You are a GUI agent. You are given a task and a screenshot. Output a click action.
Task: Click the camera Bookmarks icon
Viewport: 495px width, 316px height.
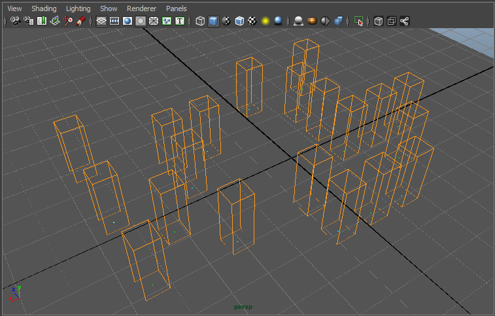click(x=42, y=21)
